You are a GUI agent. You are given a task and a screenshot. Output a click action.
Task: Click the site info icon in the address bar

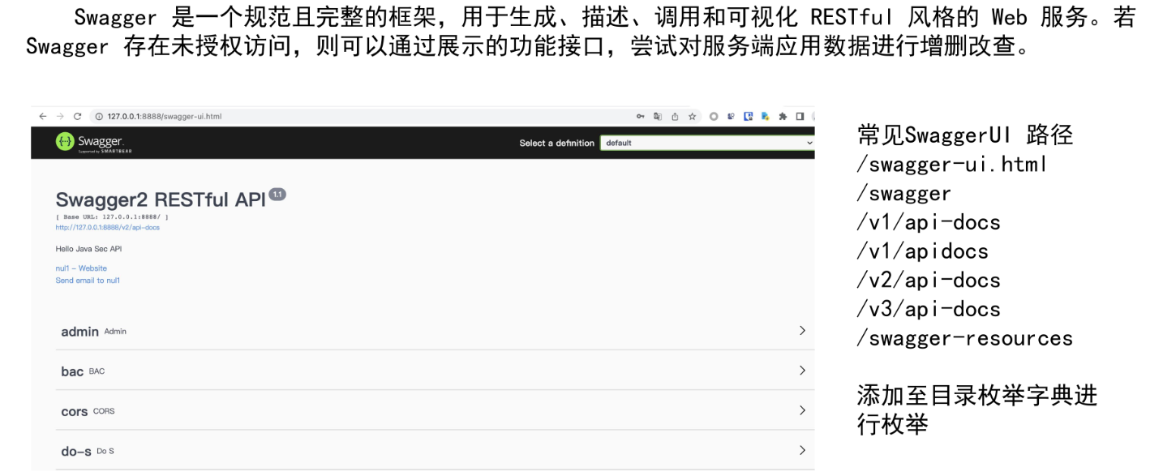99,117
